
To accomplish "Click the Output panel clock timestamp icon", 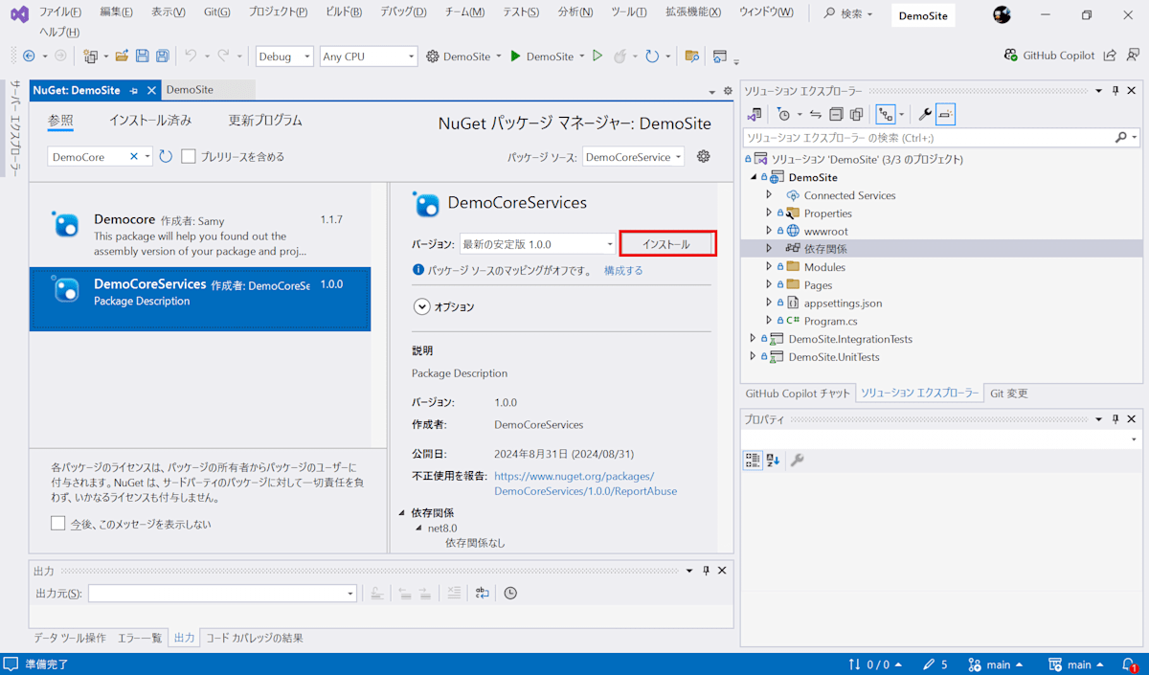I will tap(510, 594).
